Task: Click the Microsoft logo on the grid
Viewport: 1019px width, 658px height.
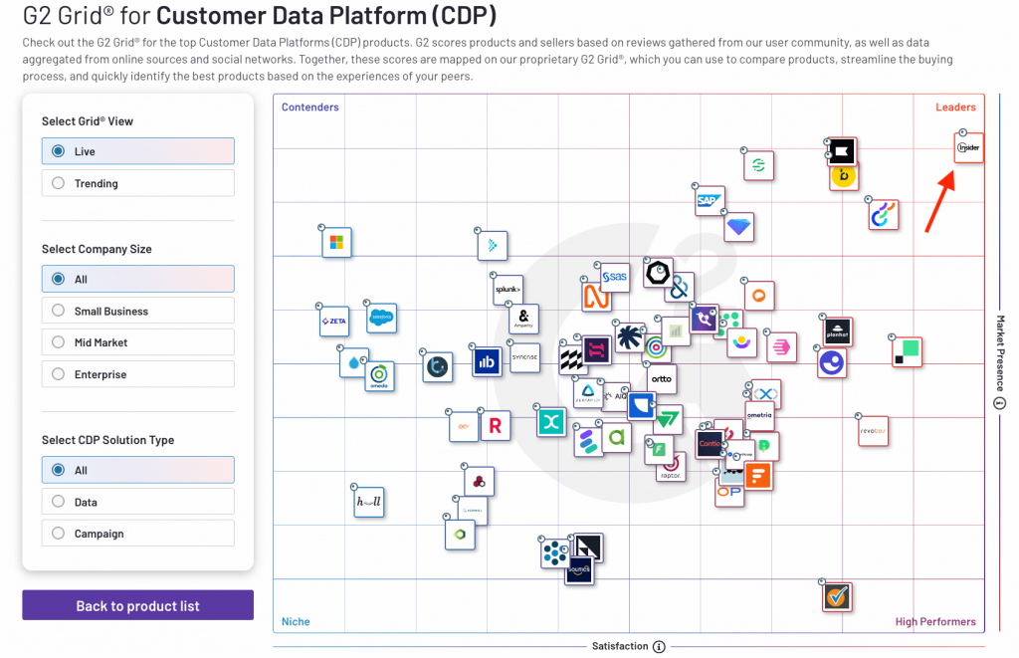Action: pyautogui.click(x=336, y=242)
